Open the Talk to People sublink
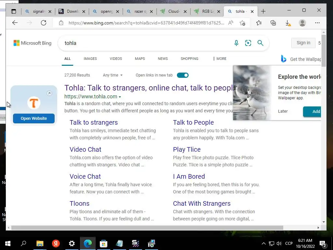Viewport: 333px width, 250px height. coord(193,122)
